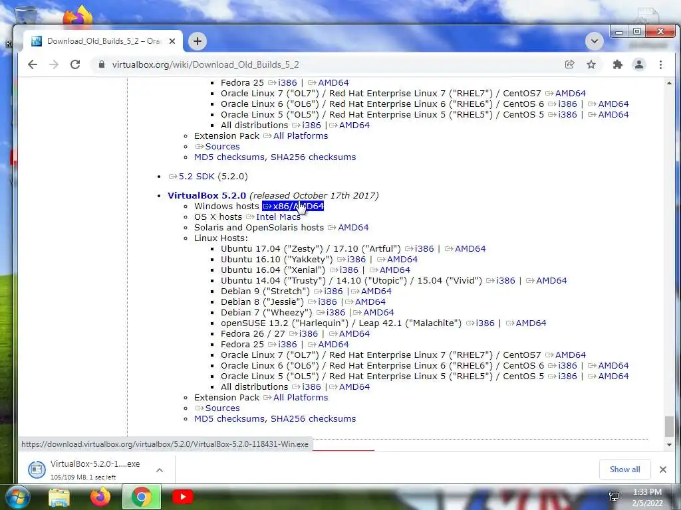Open lower SHA256 checksums link

[313, 418]
